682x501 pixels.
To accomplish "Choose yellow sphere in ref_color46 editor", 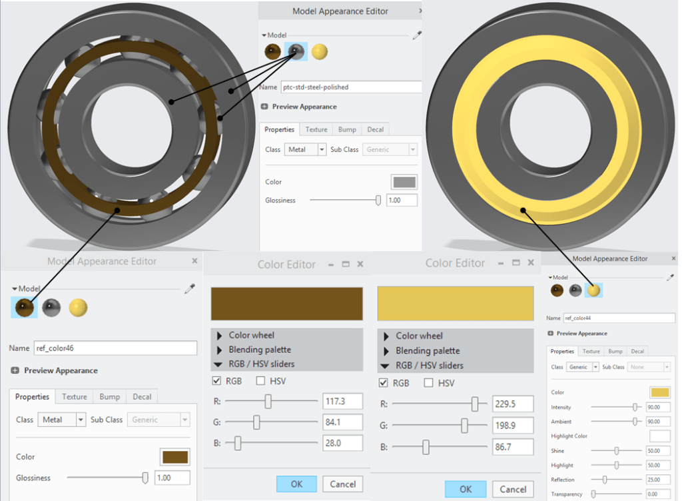I will pyautogui.click(x=79, y=307).
